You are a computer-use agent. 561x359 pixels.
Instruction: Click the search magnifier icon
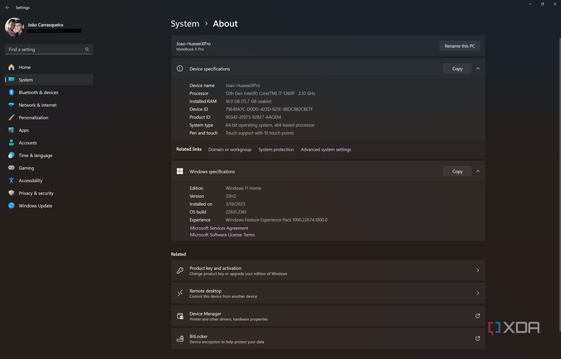(87, 50)
